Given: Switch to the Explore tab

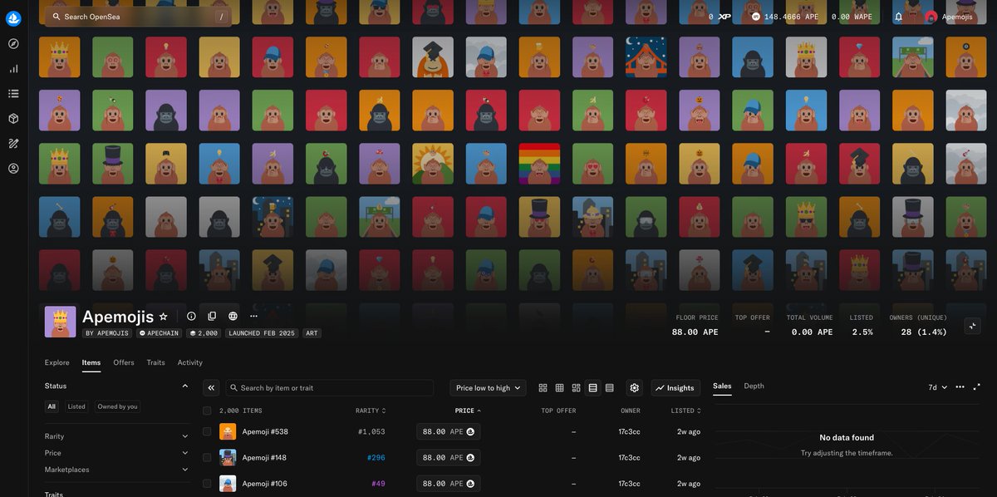Looking at the screenshot, I should [57, 362].
